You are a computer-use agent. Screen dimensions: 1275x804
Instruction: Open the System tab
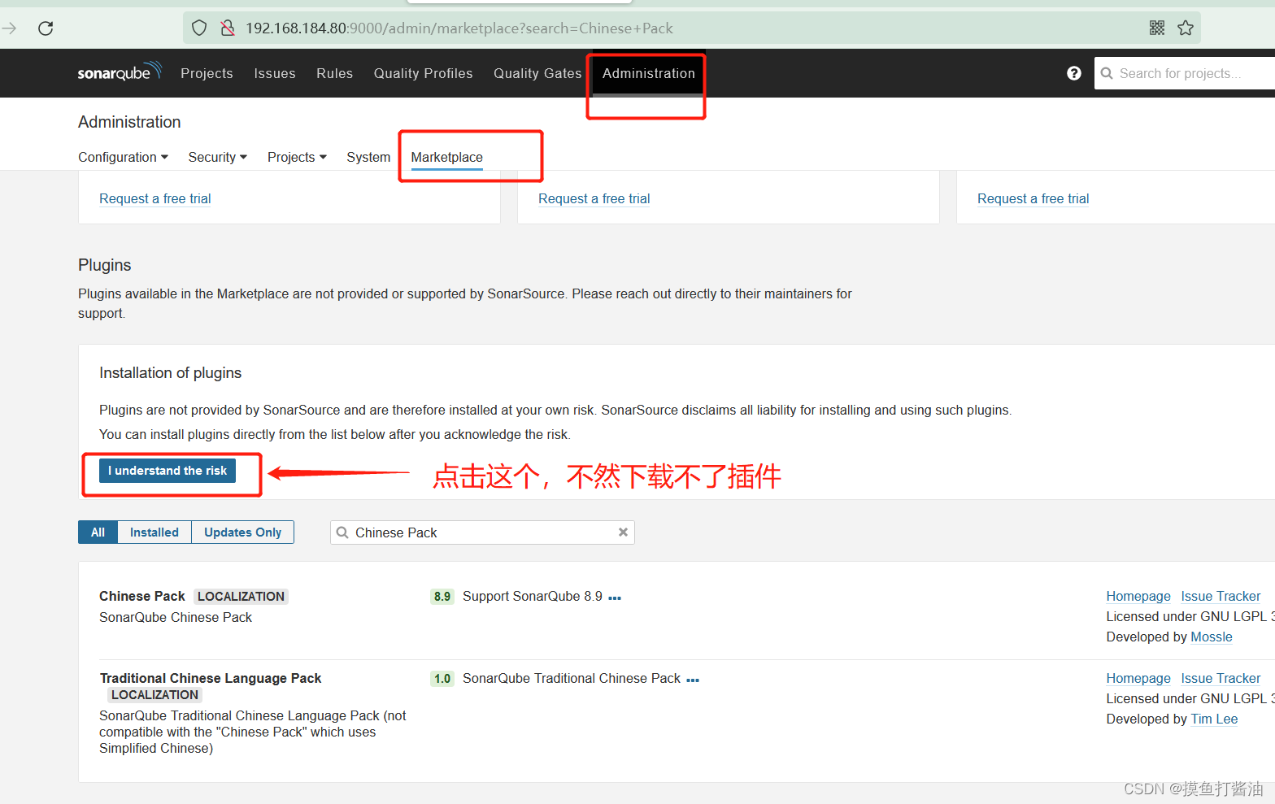(368, 157)
